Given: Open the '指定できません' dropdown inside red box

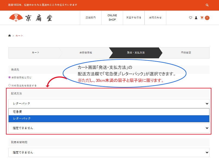Looking at the screenshot, I should click(109, 128).
